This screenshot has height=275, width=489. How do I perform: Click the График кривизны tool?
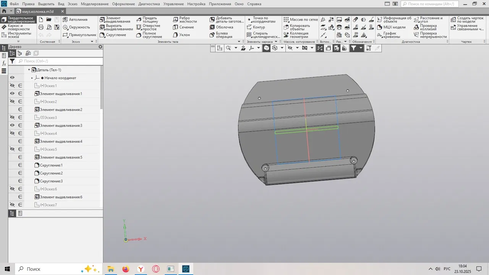(389, 35)
